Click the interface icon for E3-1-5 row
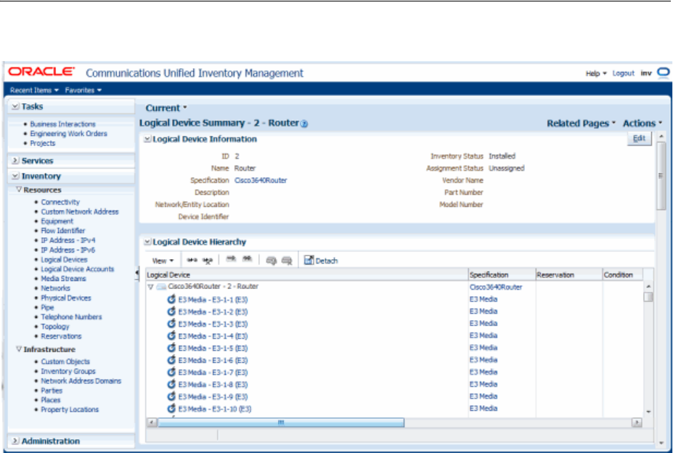 coord(171,347)
